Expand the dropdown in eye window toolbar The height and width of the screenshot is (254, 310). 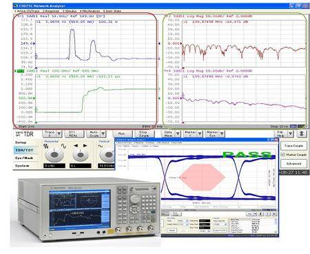click(x=255, y=214)
